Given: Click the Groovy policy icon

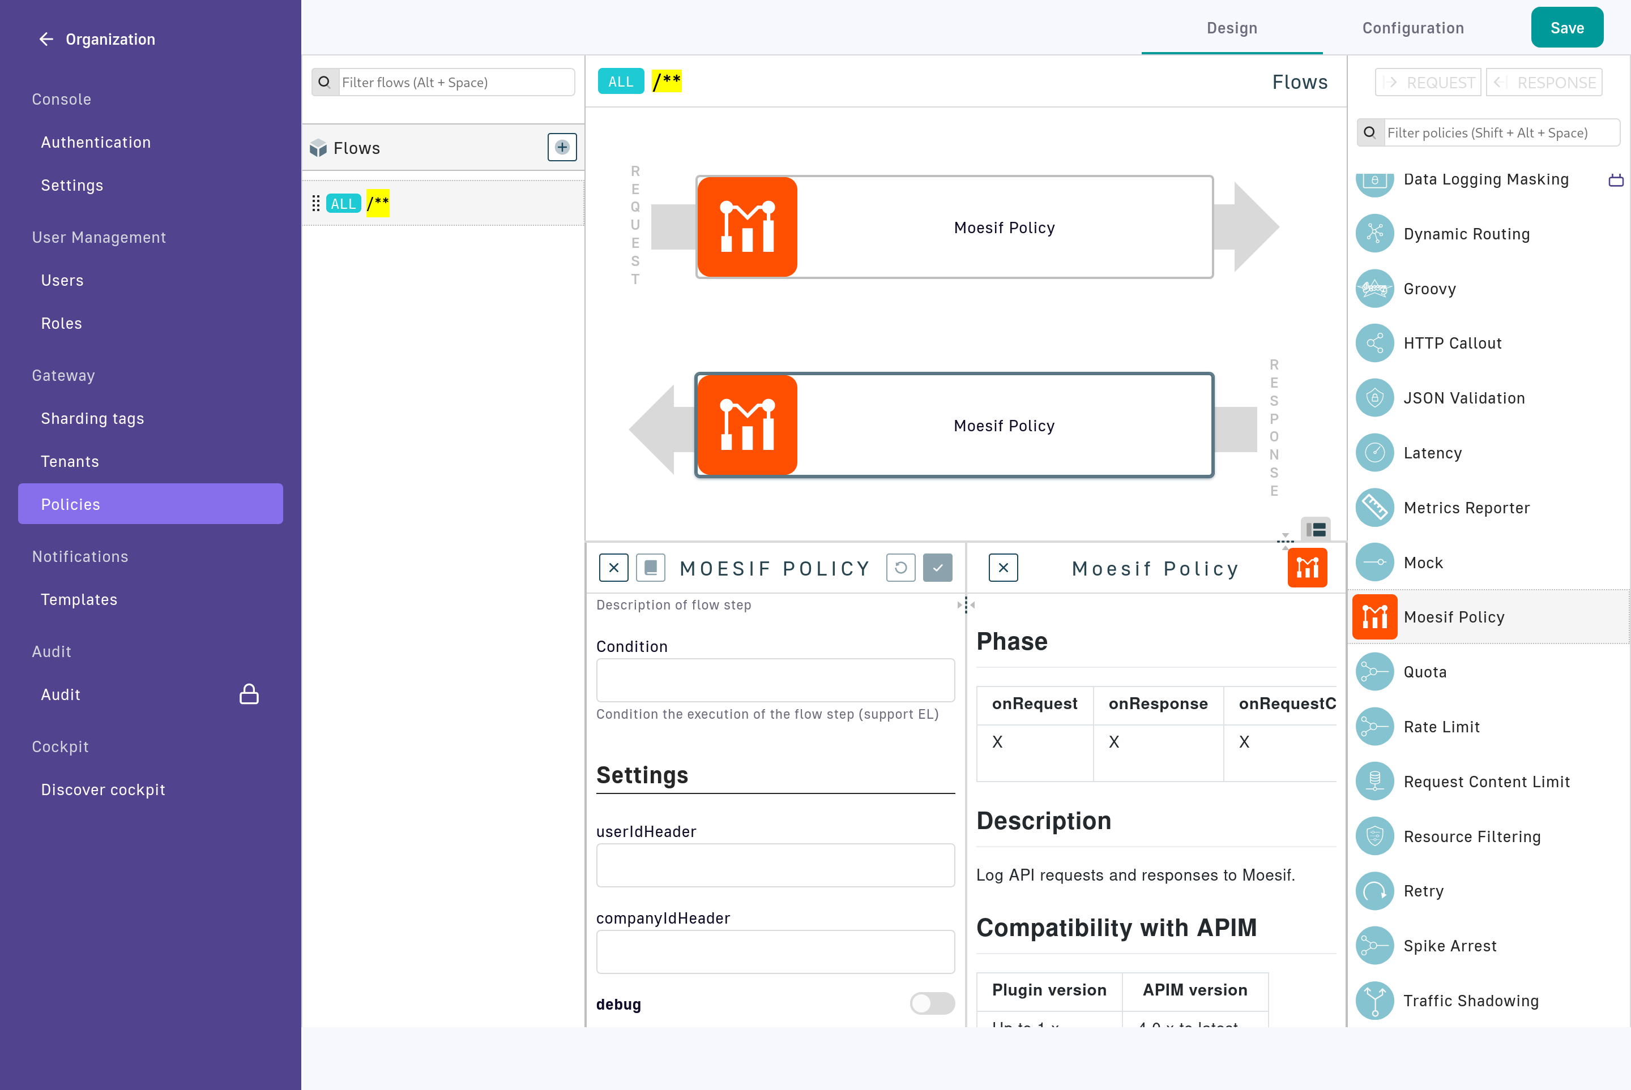Looking at the screenshot, I should (x=1375, y=289).
